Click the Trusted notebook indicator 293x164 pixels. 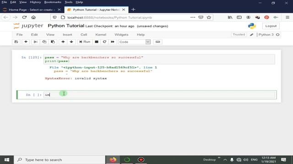tap(239, 35)
